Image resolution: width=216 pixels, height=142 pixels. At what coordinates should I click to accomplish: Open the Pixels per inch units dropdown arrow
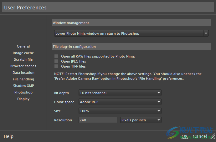point(158,120)
